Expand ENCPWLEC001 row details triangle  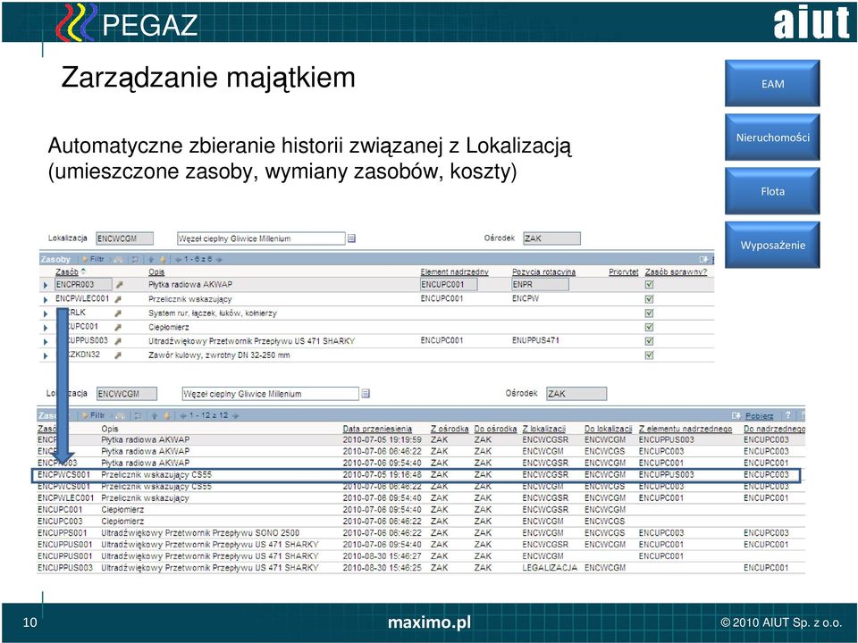pyautogui.click(x=46, y=300)
